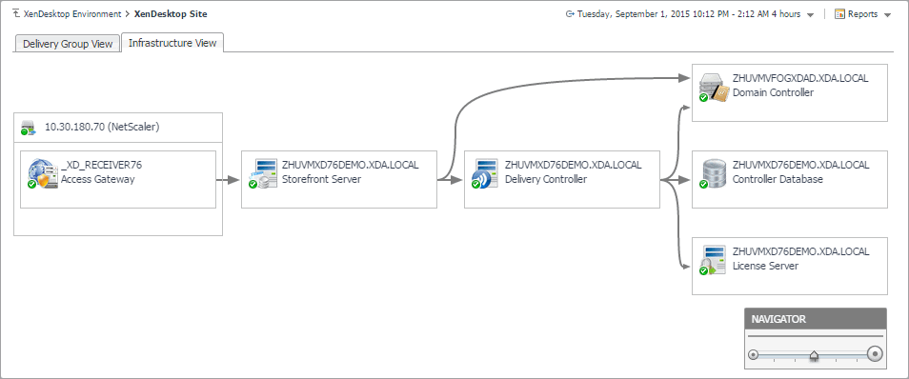Go to XenDesktop Environment breadcrumb link
The image size is (909, 379).
[72, 14]
